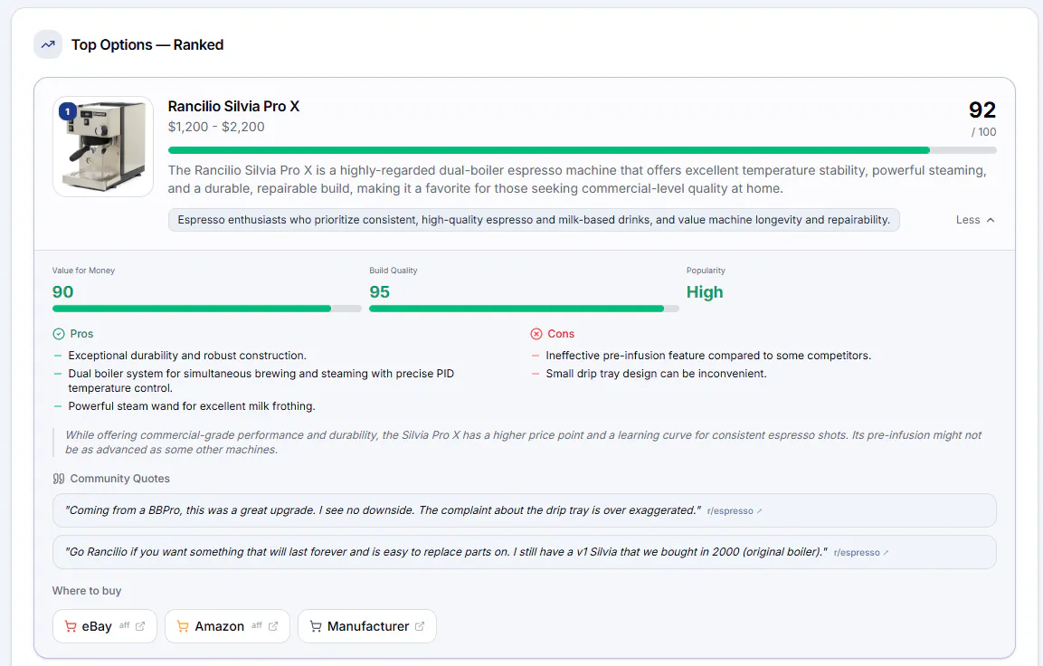Click the 'Go Rancilio if you want' quote card

coord(524,552)
